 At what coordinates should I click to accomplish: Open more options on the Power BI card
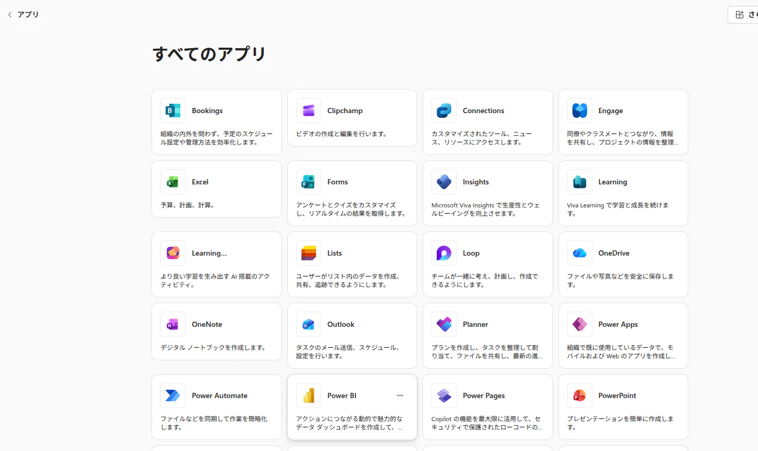coord(400,395)
